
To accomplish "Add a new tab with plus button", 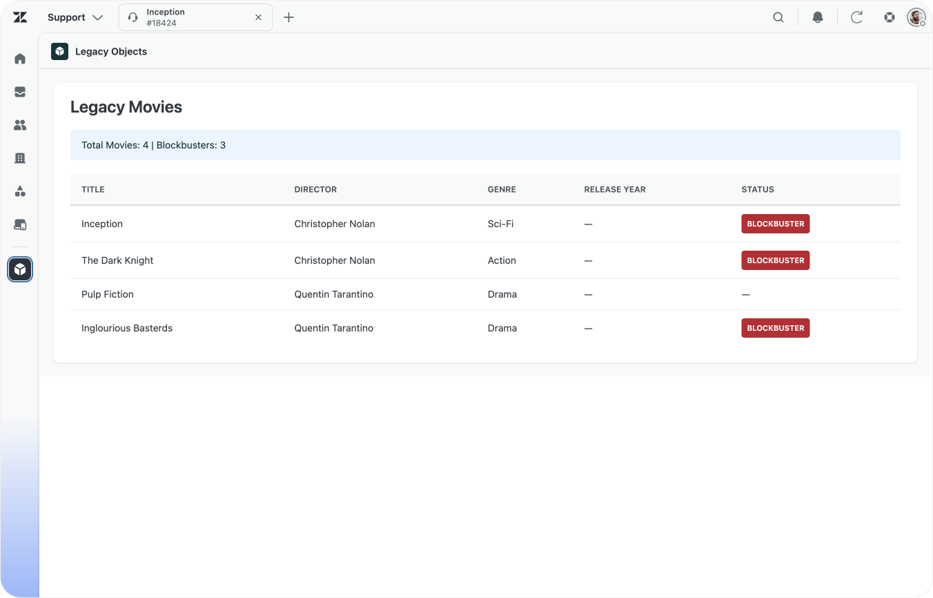I will [289, 17].
